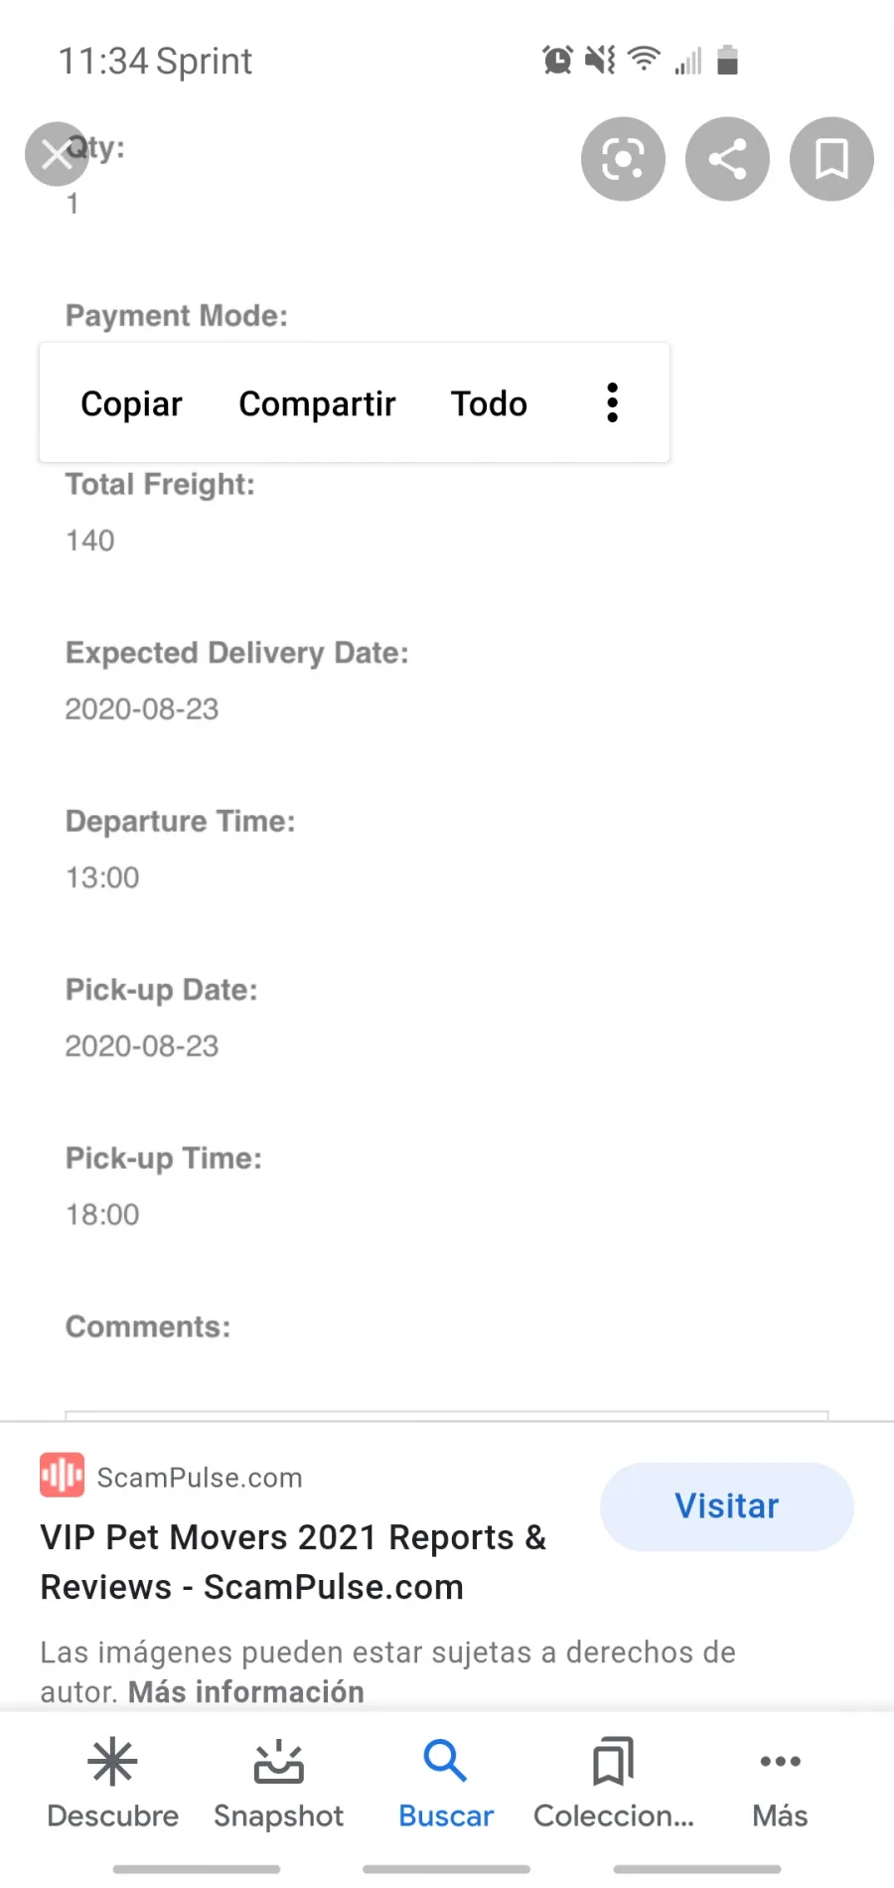Open the Más tab
The width and height of the screenshot is (894, 1888).
tap(780, 1784)
